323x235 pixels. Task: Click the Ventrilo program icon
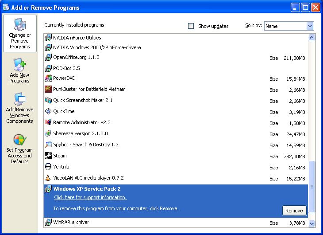coord(48,167)
